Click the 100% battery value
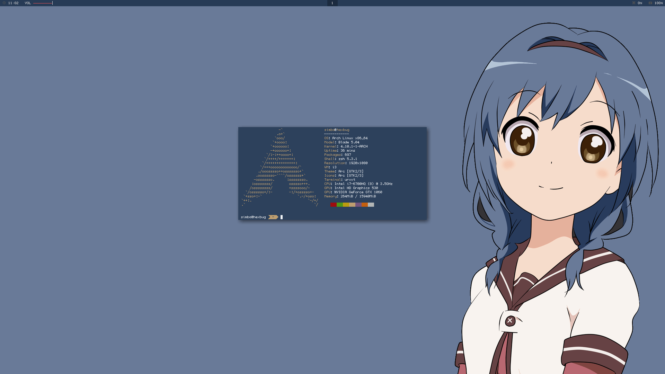Image resolution: width=665 pixels, height=374 pixels. coord(658,3)
